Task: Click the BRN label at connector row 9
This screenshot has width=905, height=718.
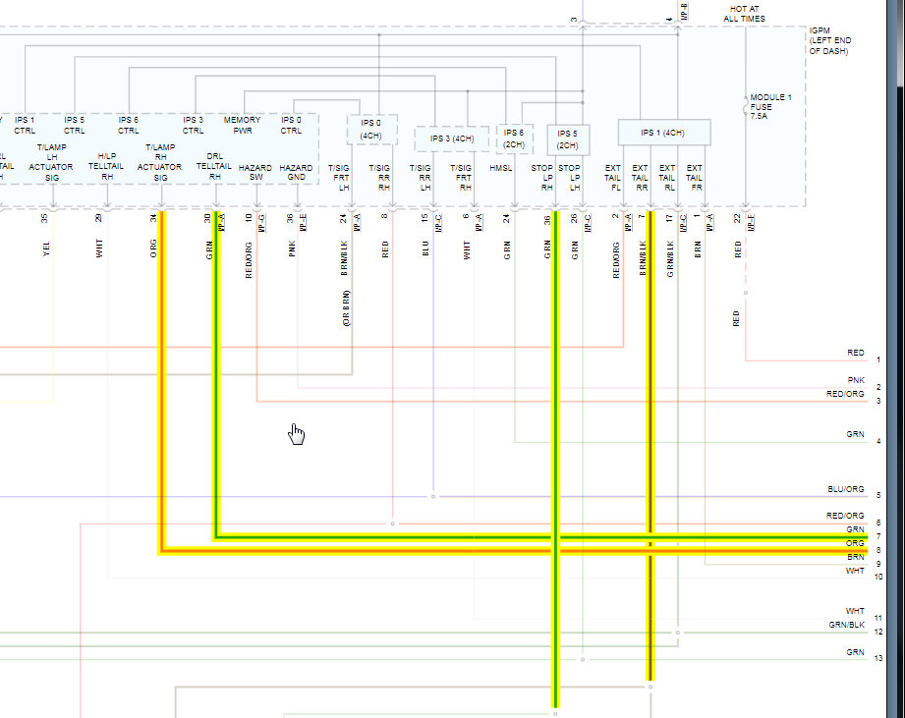Action: (x=856, y=557)
